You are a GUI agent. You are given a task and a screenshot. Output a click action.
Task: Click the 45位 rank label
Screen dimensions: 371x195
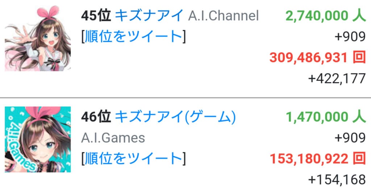point(96,16)
